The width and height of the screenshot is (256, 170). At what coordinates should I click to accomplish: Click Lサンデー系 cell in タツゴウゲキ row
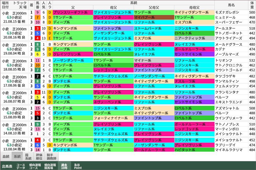[73, 76]
